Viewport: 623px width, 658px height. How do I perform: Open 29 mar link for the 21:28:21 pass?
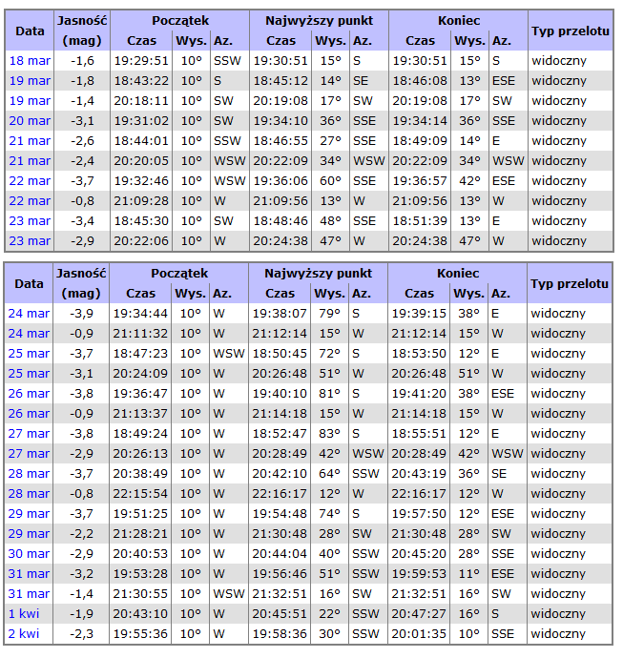[29, 534]
